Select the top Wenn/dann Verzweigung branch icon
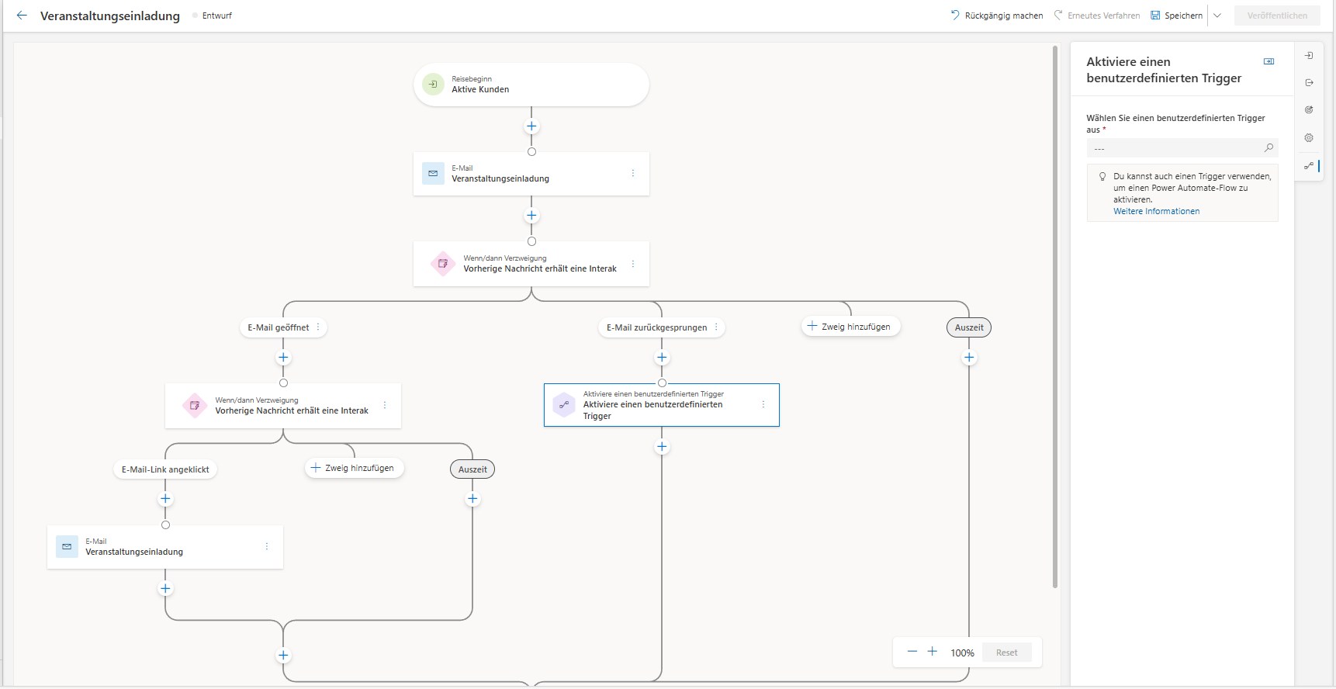 pos(442,264)
